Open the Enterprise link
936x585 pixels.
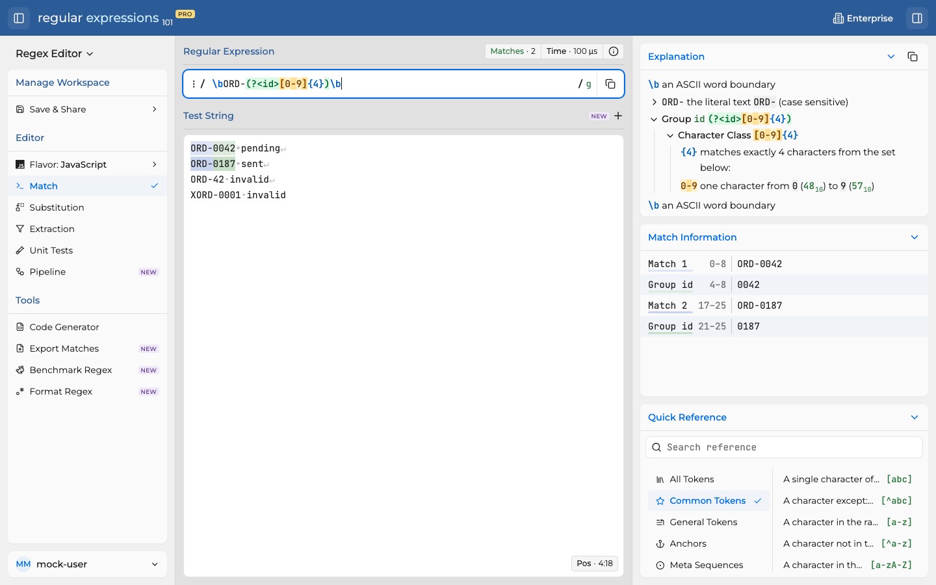863,18
